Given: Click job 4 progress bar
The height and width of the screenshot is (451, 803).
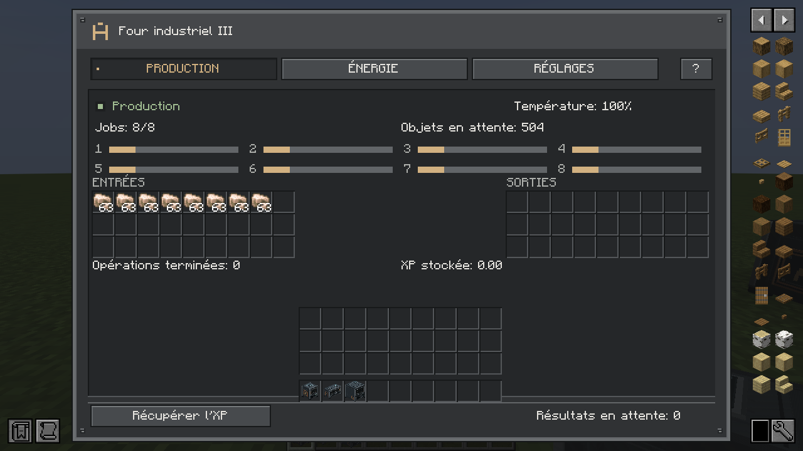Looking at the screenshot, I should 637,150.
